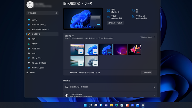Click the 時刻と言語 globe icon

click(29, 48)
